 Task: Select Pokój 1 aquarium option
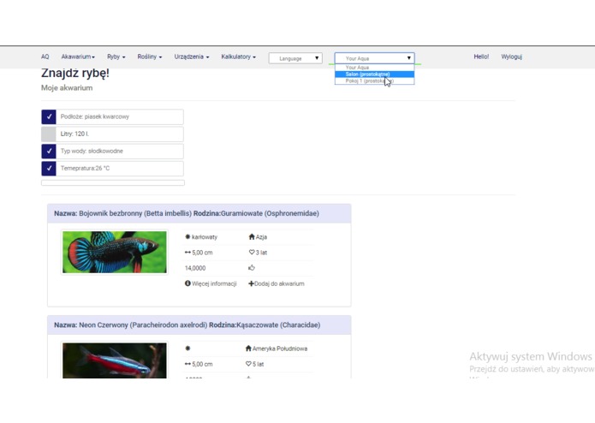374,80
